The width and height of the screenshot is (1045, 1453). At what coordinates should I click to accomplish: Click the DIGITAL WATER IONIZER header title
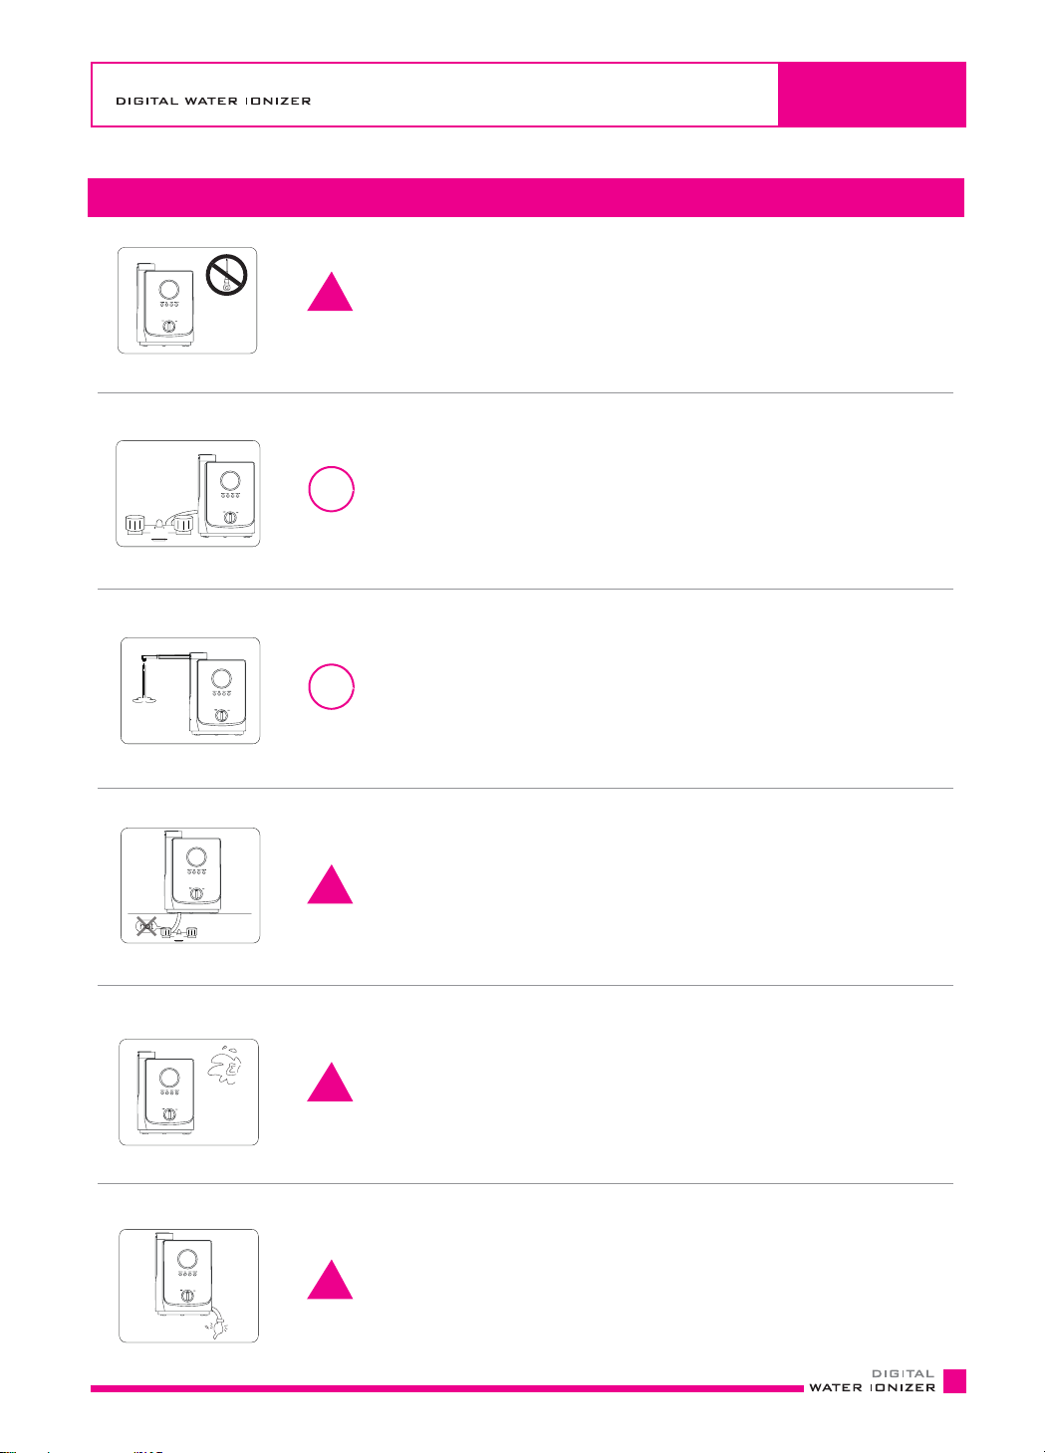click(214, 102)
